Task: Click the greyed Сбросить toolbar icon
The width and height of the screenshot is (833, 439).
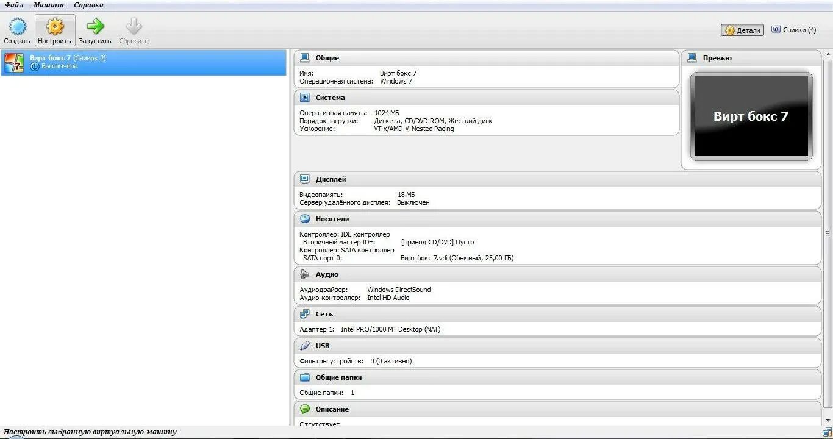Action: click(134, 26)
